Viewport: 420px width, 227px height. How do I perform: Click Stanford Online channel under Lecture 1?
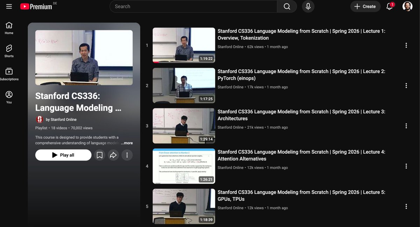[x=230, y=47]
